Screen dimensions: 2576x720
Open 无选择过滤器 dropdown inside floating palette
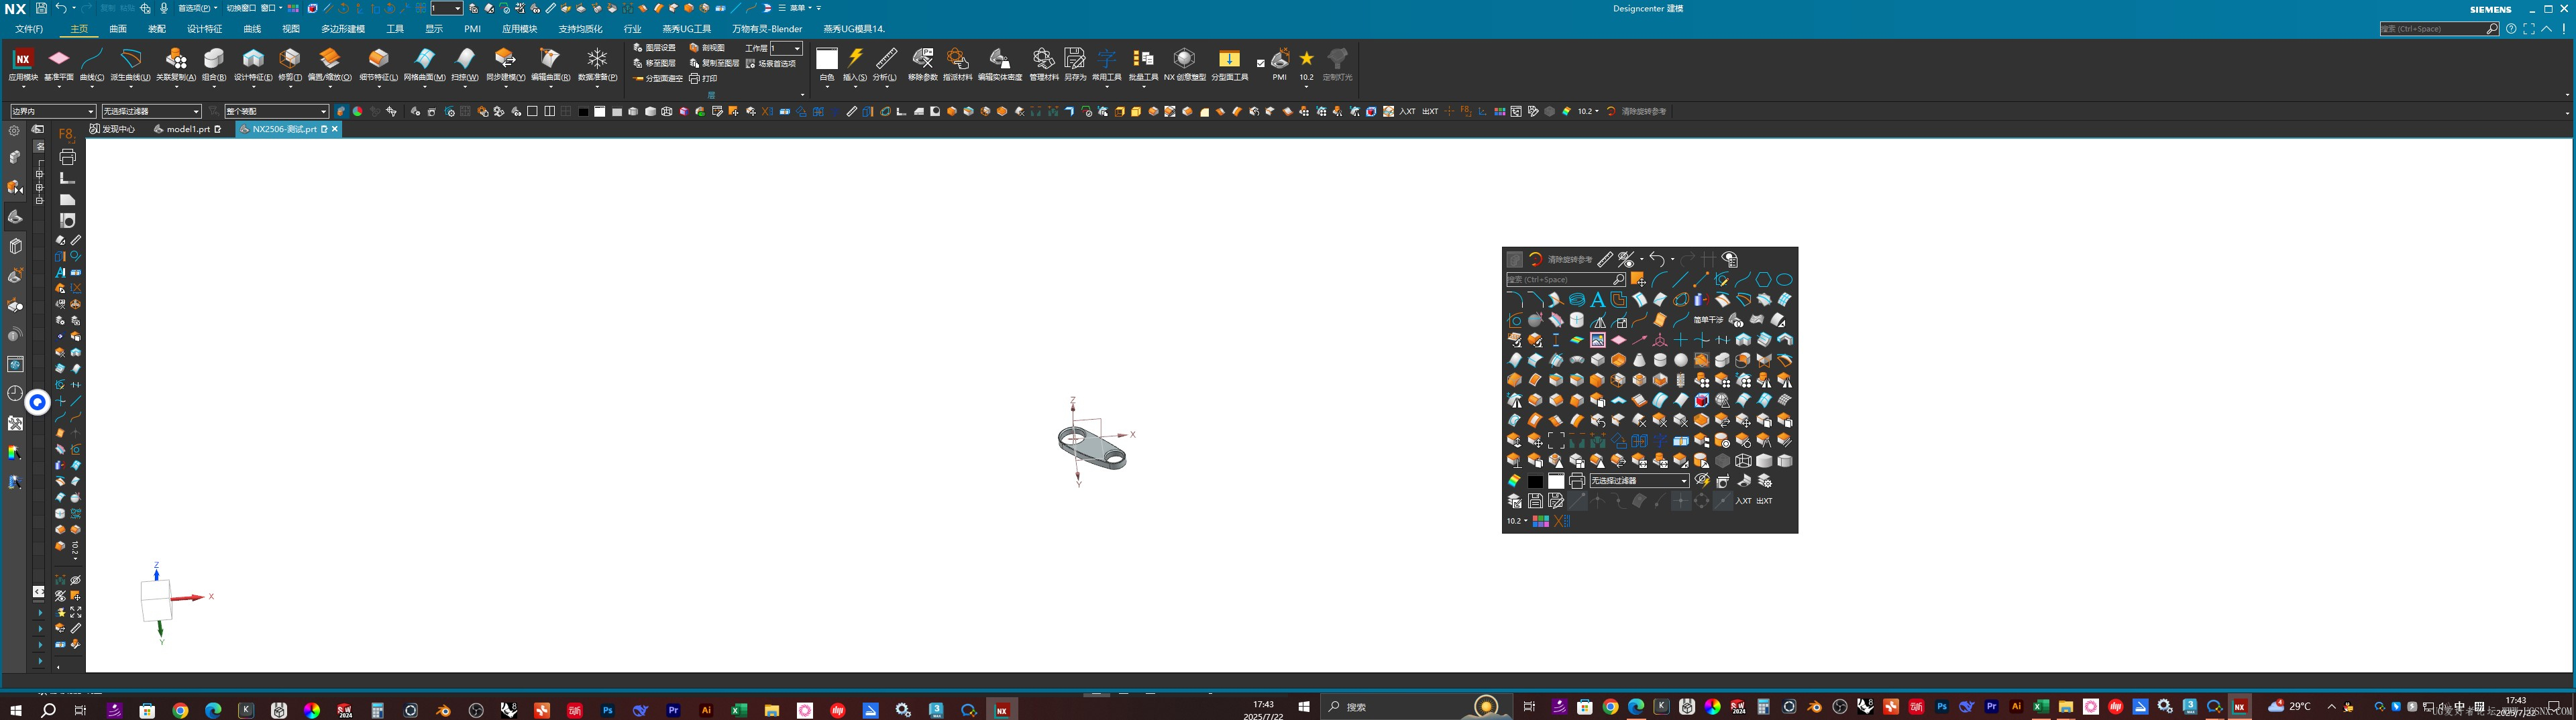[1640, 481]
